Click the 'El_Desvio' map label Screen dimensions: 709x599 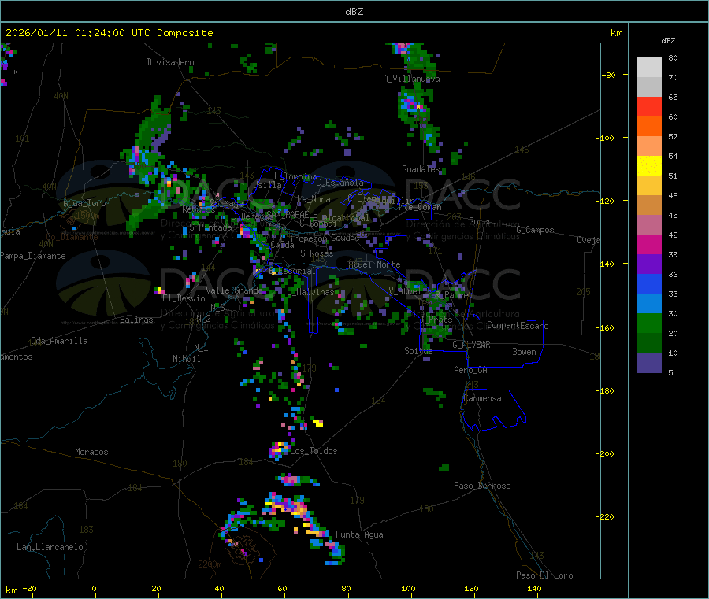tap(184, 298)
